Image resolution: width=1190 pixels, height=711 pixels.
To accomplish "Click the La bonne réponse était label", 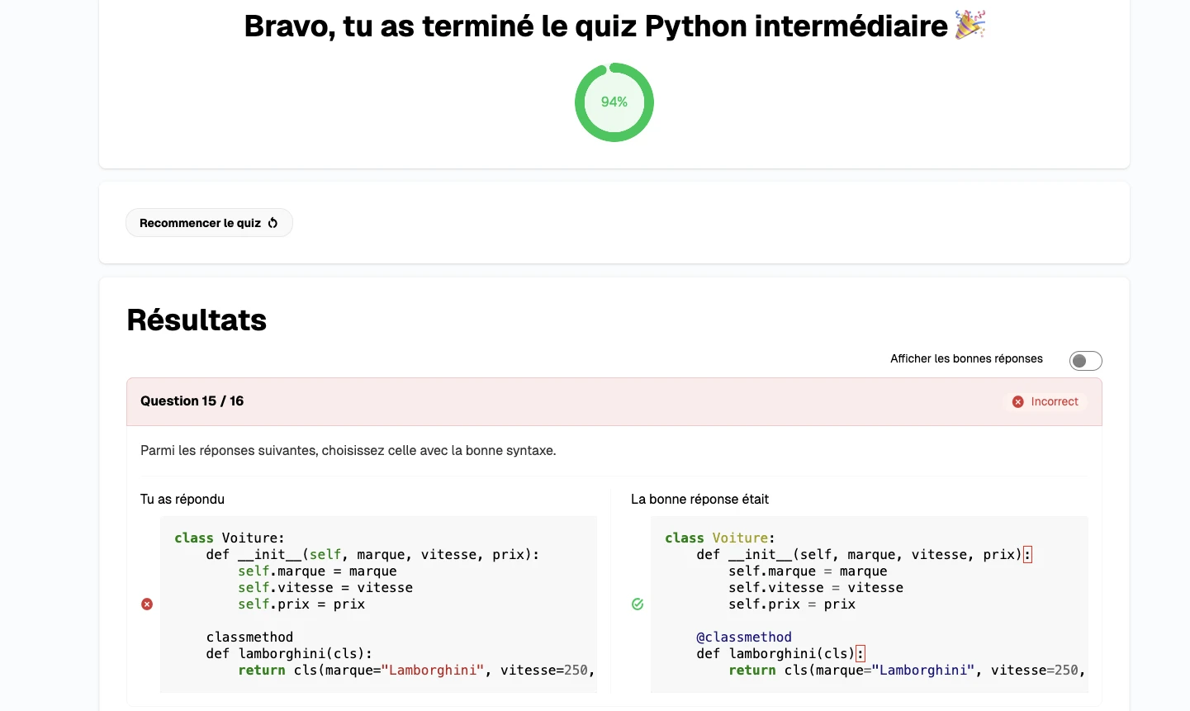I will click(699, 500).
